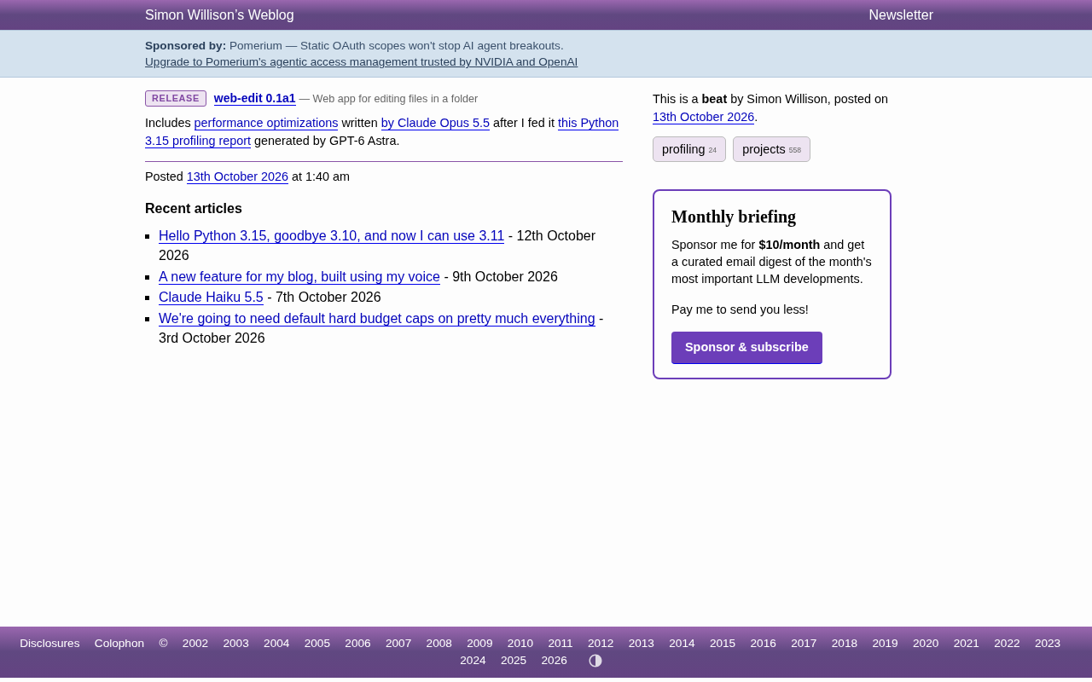Viewport: 1092px width, 682px height.
Task: Visit the 2024 archive
Action: tap(473, 661)
